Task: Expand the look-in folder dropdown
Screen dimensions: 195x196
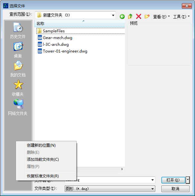Action: (113, 15)
